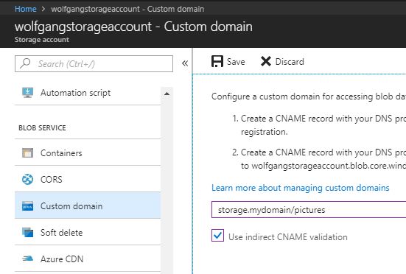Click the Home breadcrumb link
Image resolution: width=406 pixels, height=274 pixels.
click(25, 9)
